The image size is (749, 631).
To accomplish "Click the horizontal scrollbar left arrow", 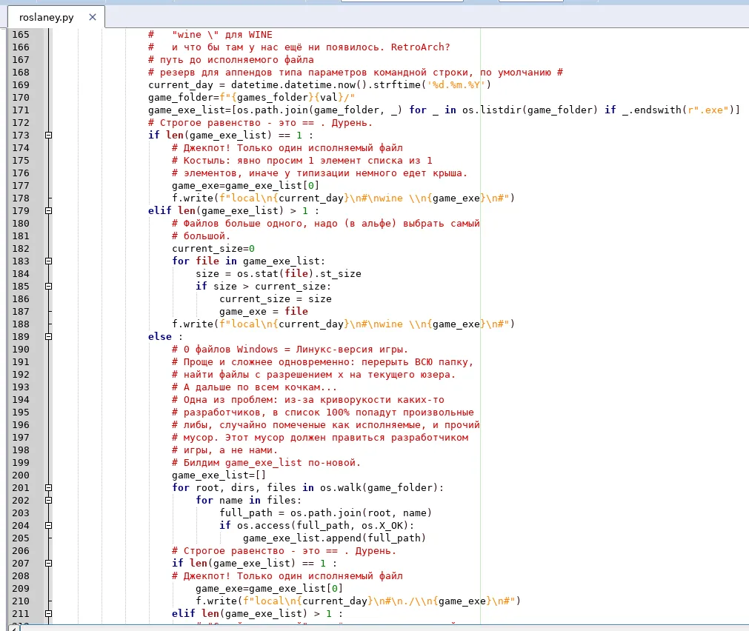I will pyautogui.click(x=13, y=628).
